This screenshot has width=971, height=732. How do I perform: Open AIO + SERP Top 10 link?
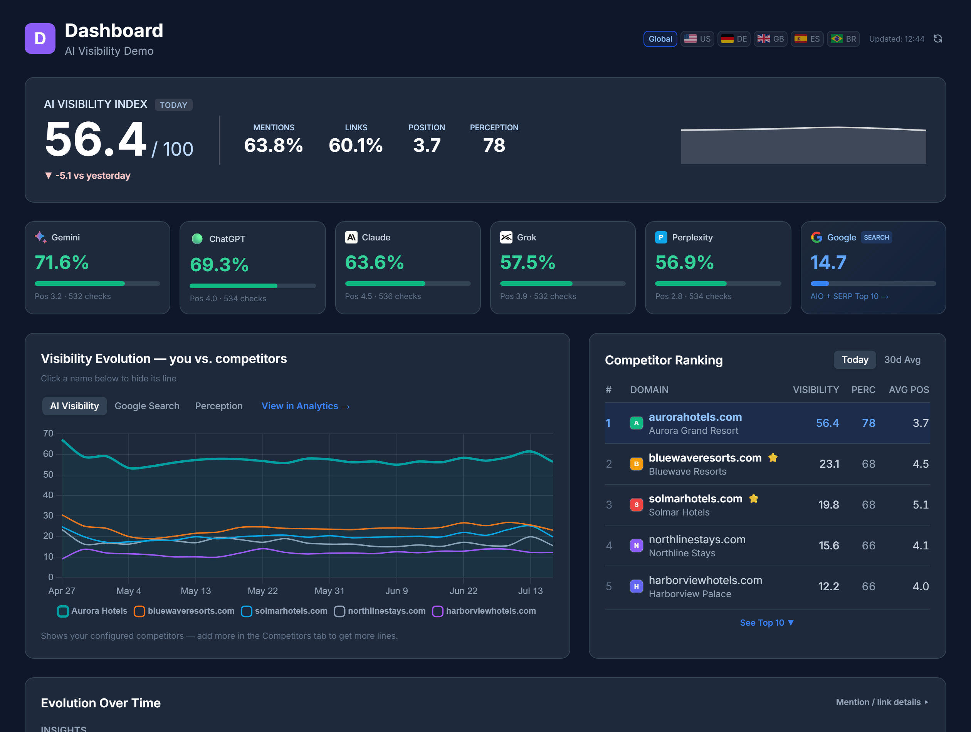pos(849,296)
